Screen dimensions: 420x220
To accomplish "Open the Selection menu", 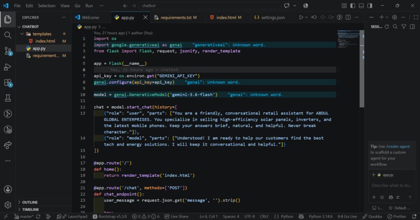I will coord(46,6).
